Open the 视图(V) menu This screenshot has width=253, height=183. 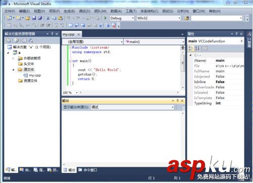(39, 11)
